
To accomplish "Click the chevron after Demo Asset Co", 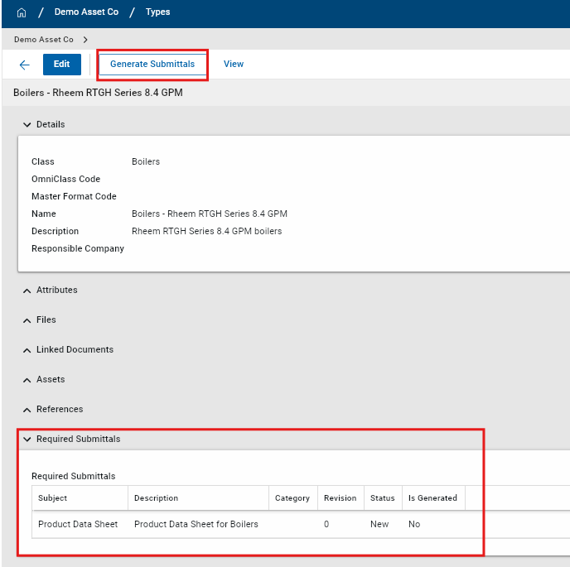I will [85, 40].
